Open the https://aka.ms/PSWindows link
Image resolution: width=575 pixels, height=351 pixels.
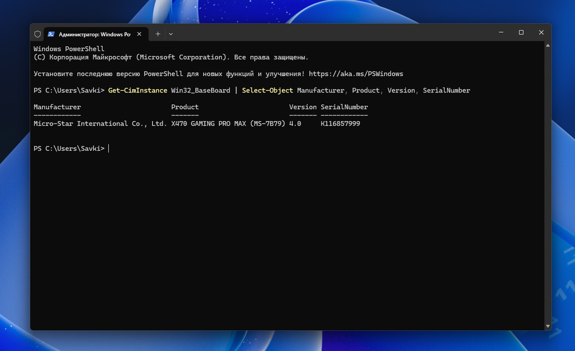pyautogui.click(x=356, y=74)
